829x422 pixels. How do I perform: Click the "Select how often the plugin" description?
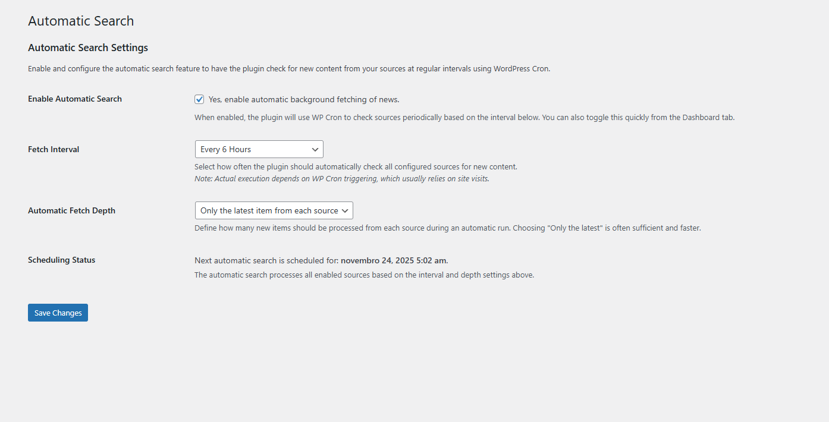[x=356, y=166]
